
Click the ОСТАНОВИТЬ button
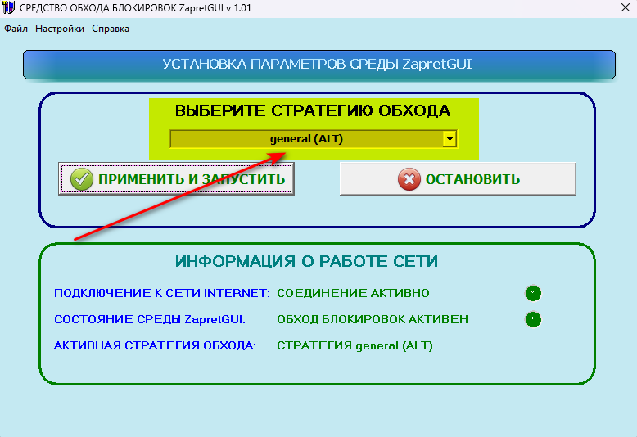(458, 178)
